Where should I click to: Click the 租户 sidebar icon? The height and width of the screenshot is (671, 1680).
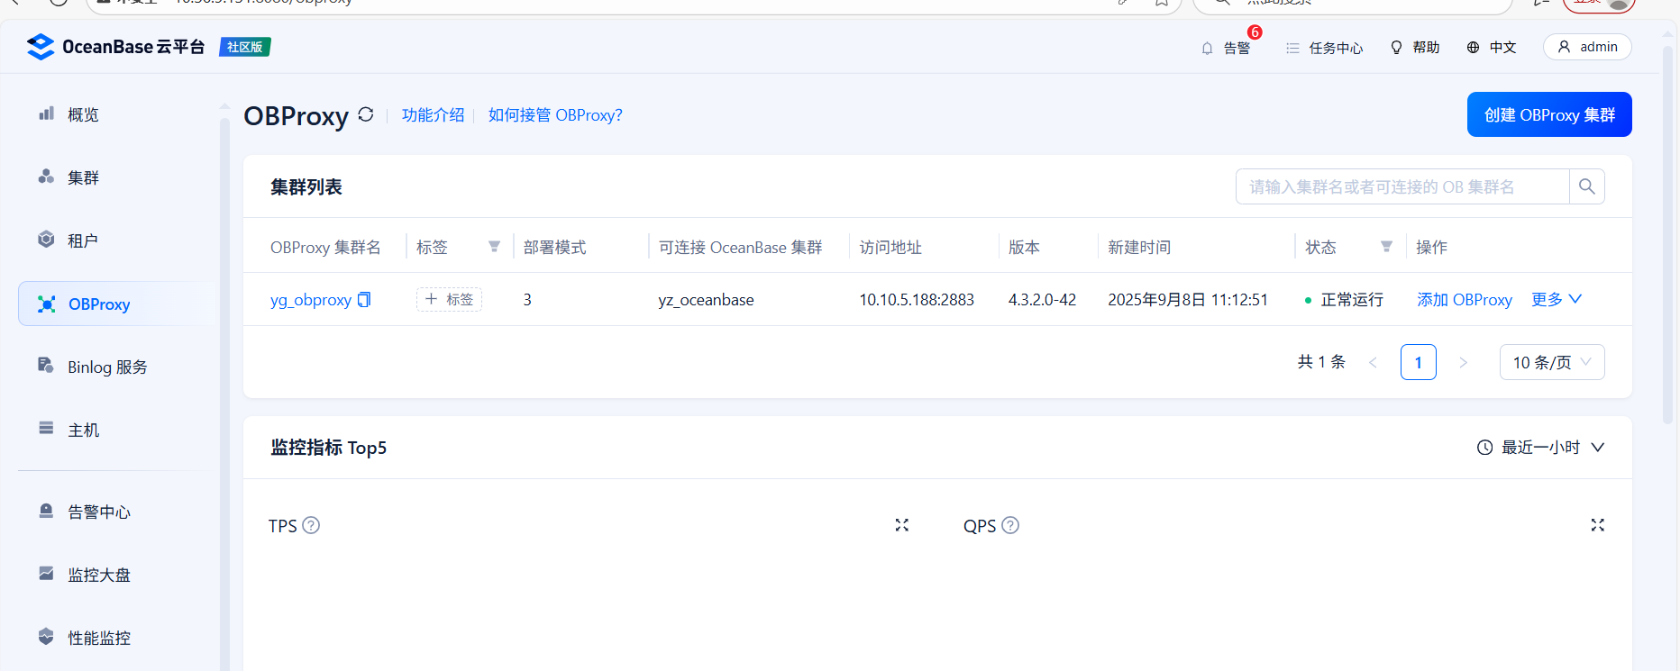[x=46, y=240]
